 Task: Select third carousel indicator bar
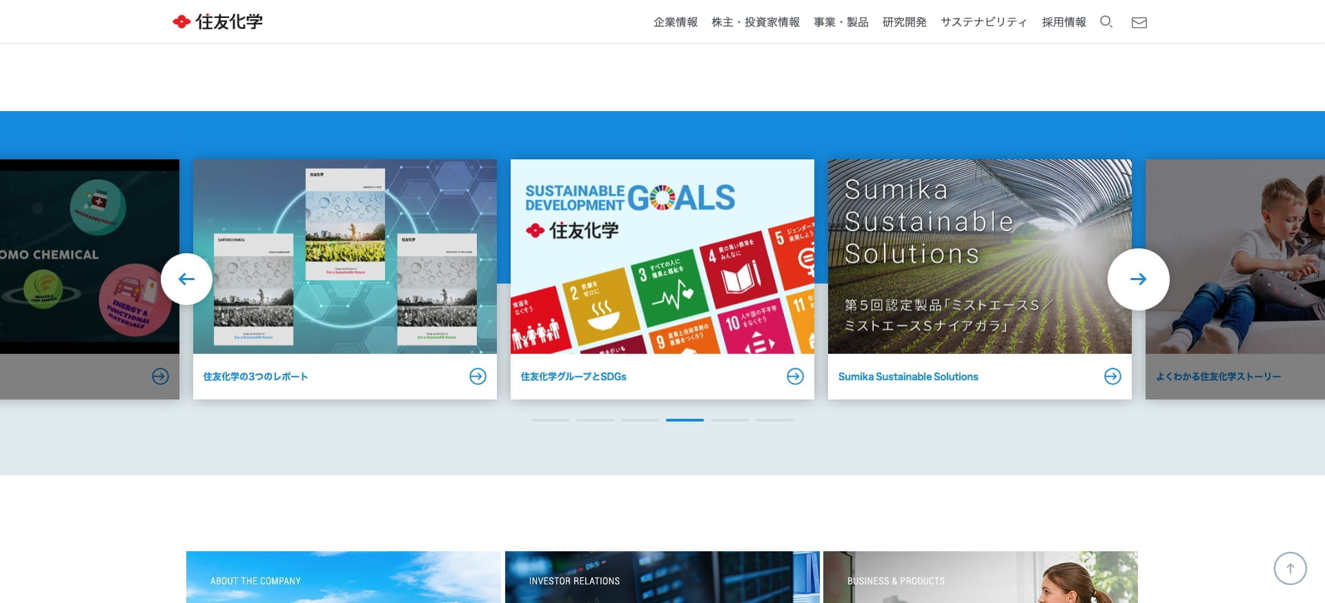640,420
